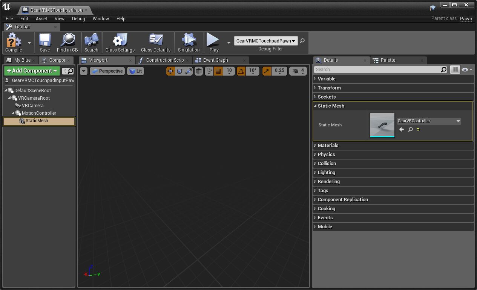Open the GearVRController static mesh dropdown
The height and width of the screenshot is (290, 477).
pyautogui.click(x=429, y=121)
